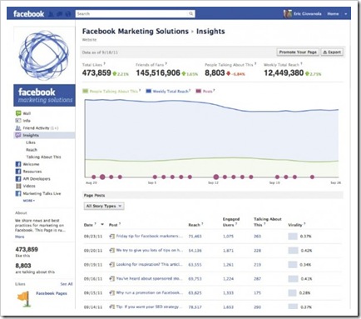Screen dimensions: 361x319
Task: Open API Developers tab in sidebar
Action: point(37,179)
